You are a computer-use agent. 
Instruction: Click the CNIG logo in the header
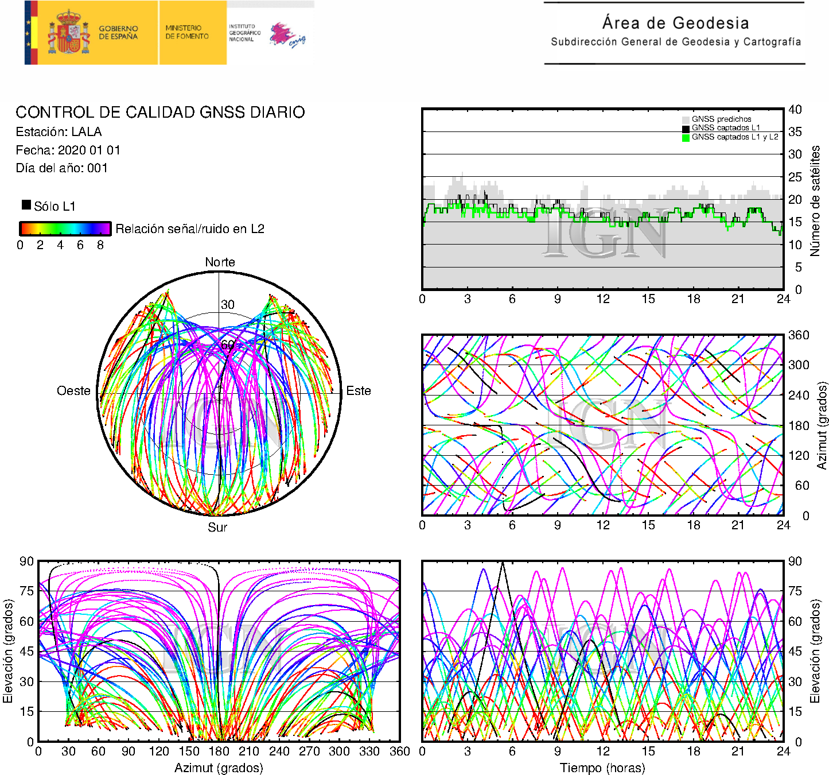[288, 35]
